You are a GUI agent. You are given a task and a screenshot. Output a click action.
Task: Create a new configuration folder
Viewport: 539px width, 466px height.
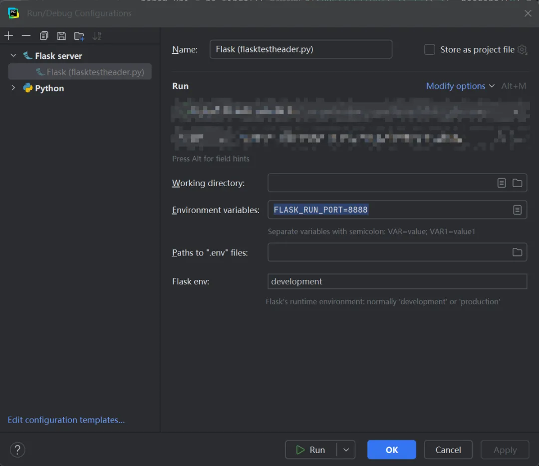tap(79, 36)
